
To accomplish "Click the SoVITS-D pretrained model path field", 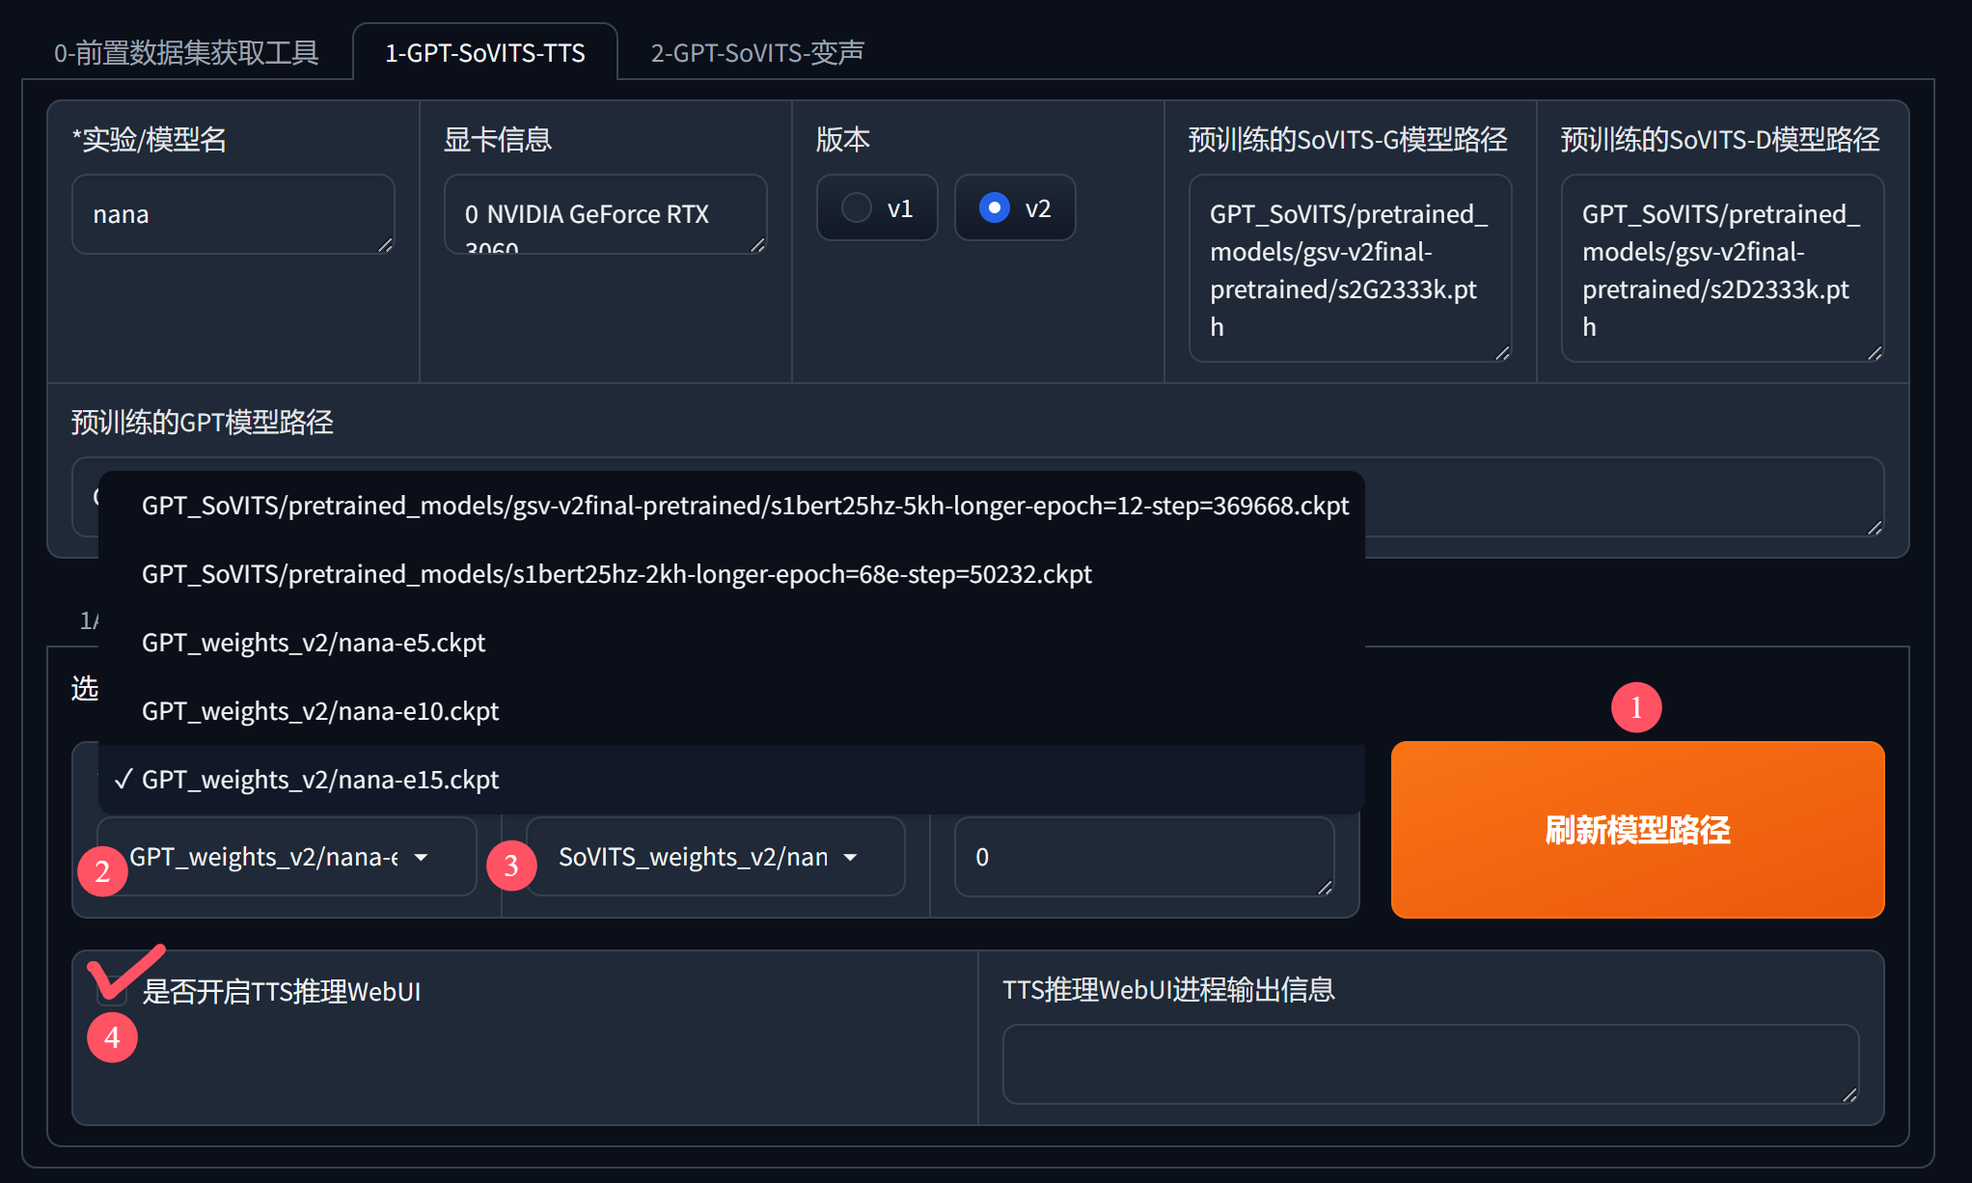I will pos(1721,268).
